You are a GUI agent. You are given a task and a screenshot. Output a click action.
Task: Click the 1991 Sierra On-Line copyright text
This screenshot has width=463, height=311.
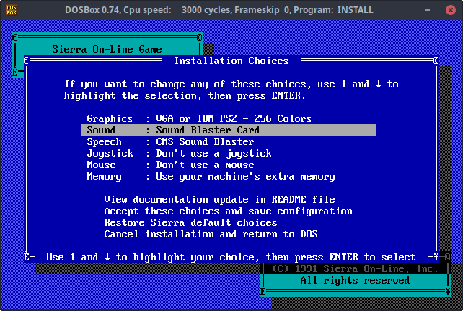pos(355,268)
